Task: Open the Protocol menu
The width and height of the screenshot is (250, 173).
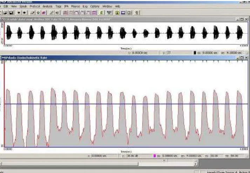Action: (x=35, y=6)
